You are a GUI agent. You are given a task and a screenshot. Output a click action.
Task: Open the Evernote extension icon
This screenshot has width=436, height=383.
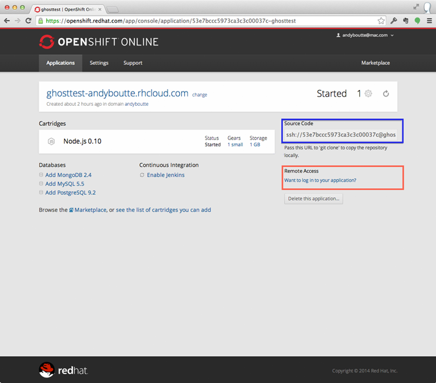tap(405, 21)
